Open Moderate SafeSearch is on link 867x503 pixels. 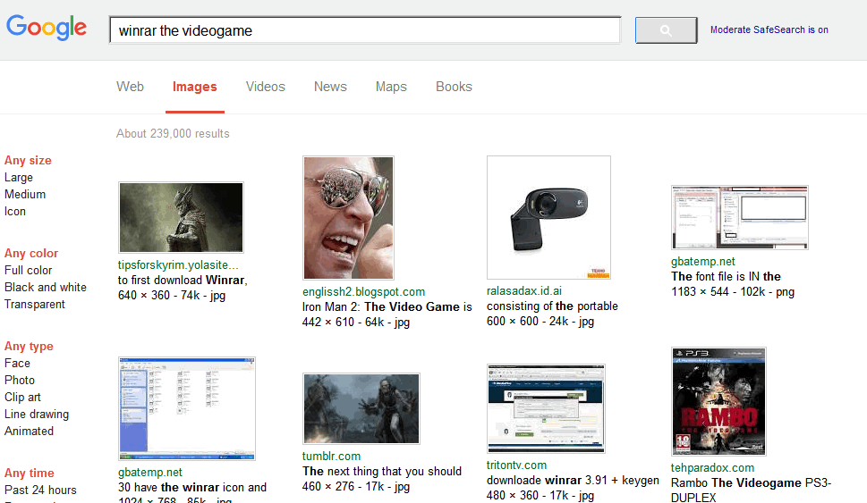[769, 29]
